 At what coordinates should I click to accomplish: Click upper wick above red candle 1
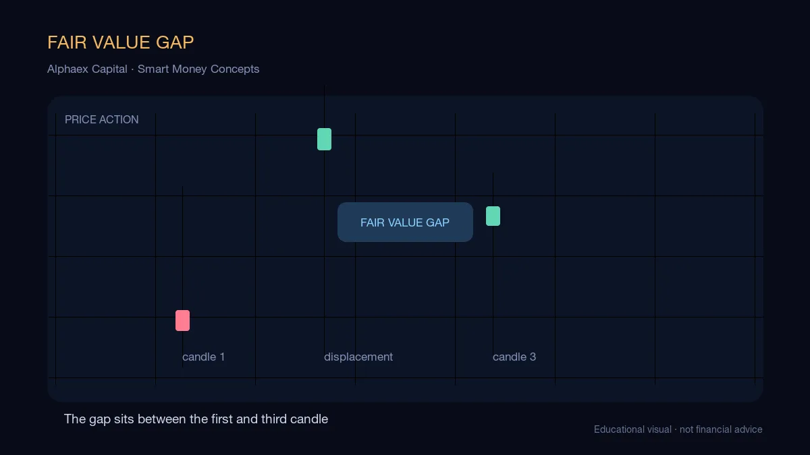(x=182, y=248)
